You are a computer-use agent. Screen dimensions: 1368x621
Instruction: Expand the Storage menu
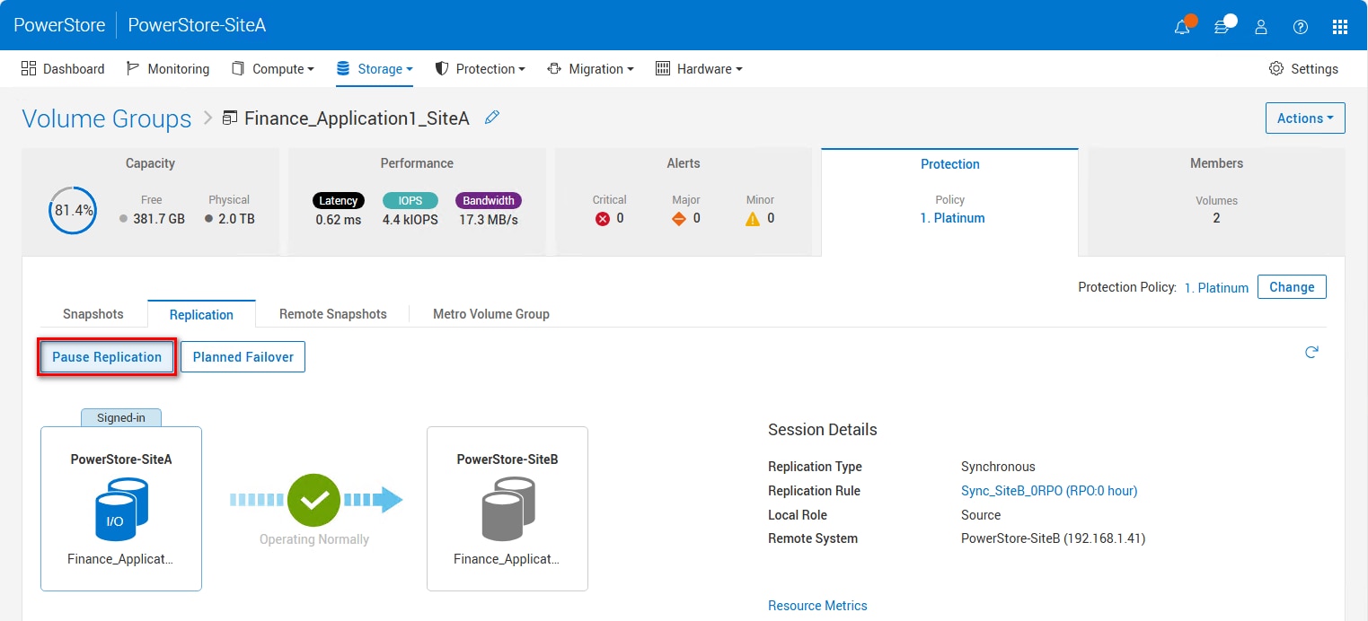pos(375,69)
